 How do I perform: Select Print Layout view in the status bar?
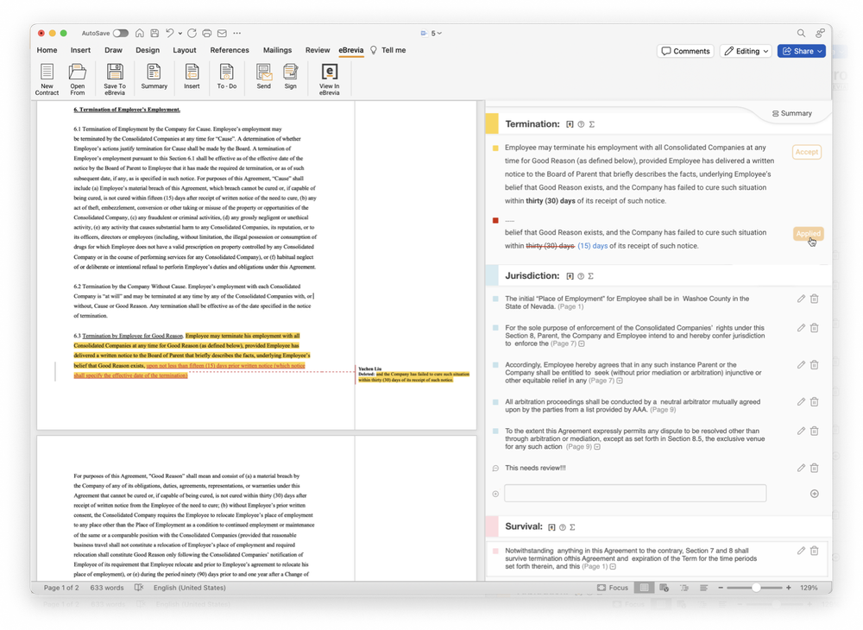coord(644,588)
